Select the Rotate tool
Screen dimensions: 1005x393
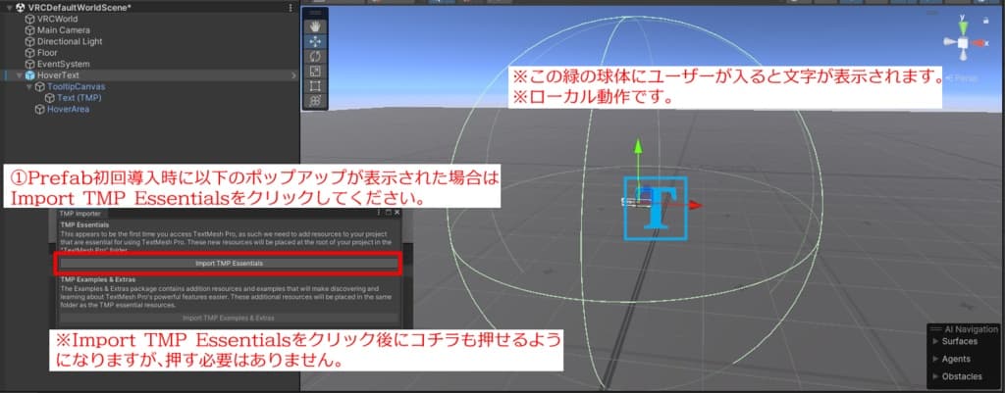point(315,56)
